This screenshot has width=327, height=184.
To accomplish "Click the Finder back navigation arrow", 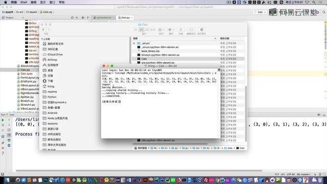I will coord(43,30).
